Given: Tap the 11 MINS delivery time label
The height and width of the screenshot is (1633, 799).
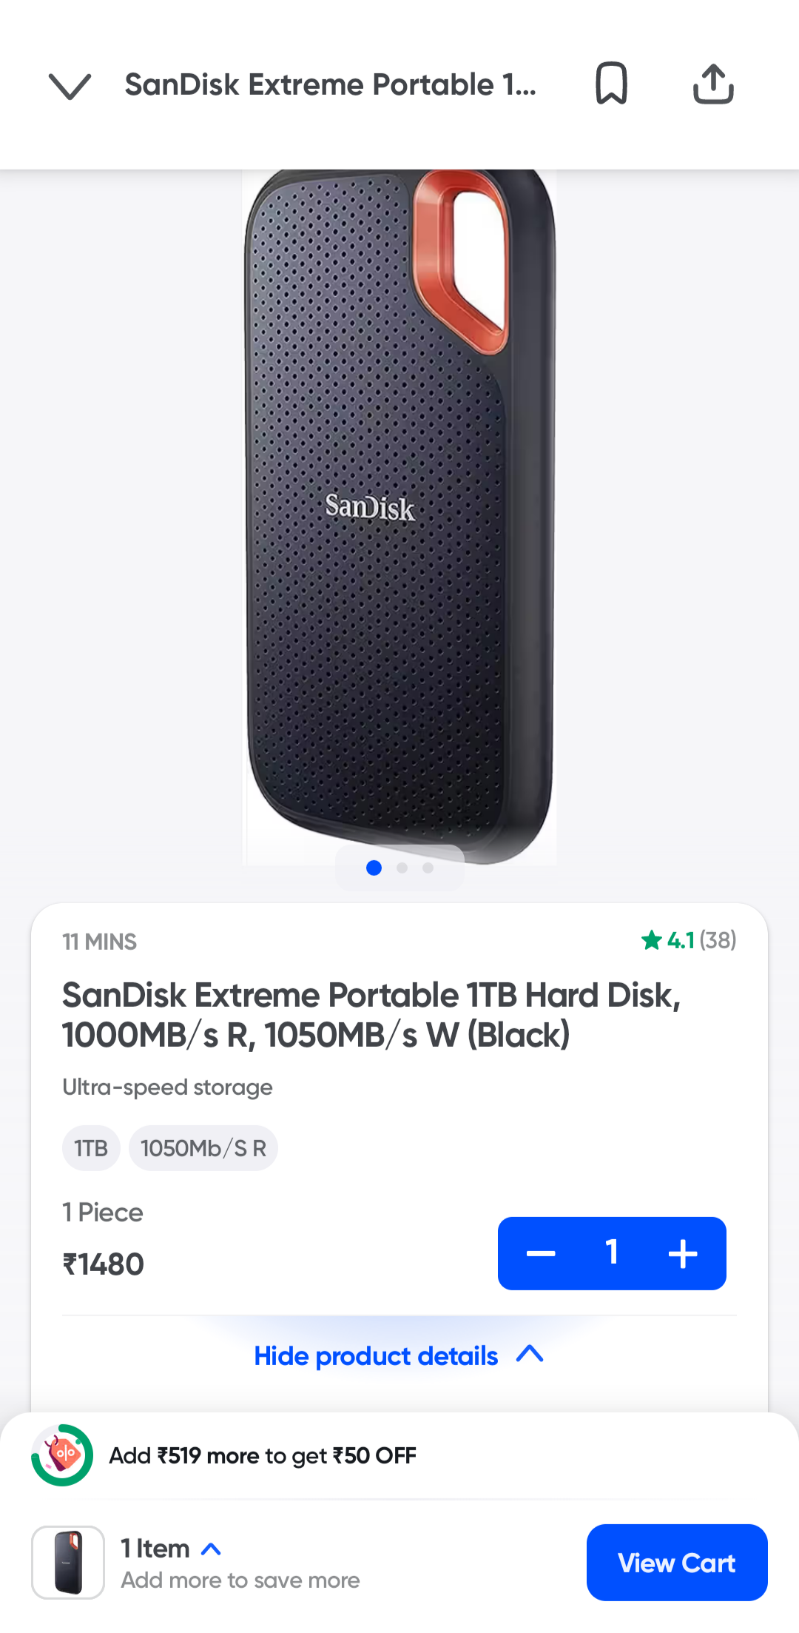Looking at the screenshot, I should click(x=99, y=942).
